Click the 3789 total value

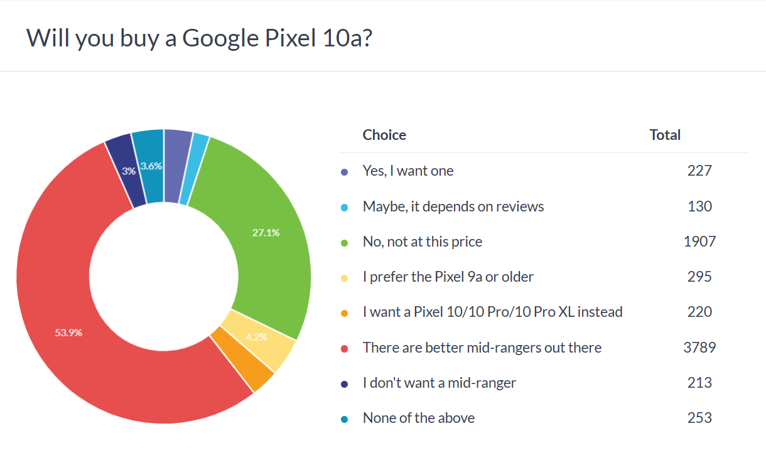(699, 348)
